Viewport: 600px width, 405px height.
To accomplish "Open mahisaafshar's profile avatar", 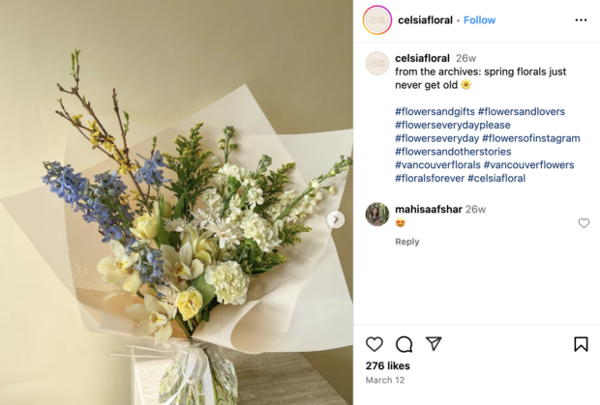I will click(x=377, y=215).
